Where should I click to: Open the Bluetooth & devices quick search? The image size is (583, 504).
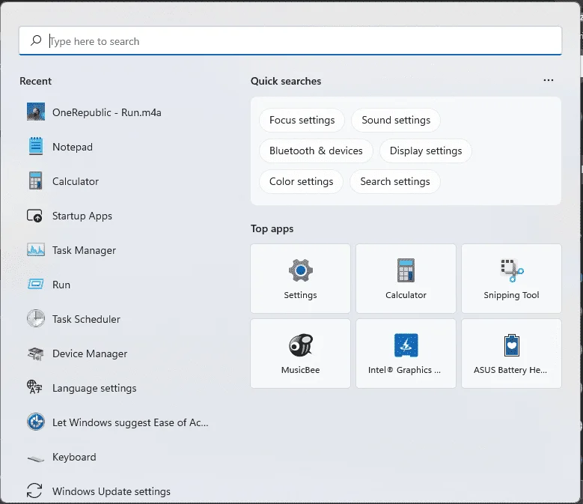(x=316, y=151)
